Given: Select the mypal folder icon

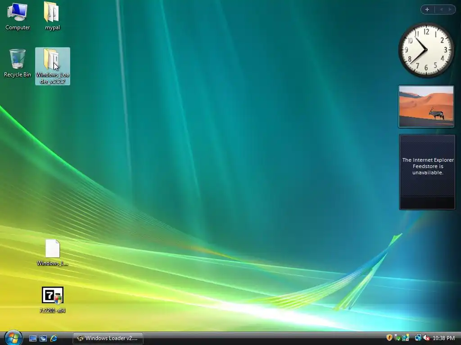Looking at the screenshot, I should point(52,16).
